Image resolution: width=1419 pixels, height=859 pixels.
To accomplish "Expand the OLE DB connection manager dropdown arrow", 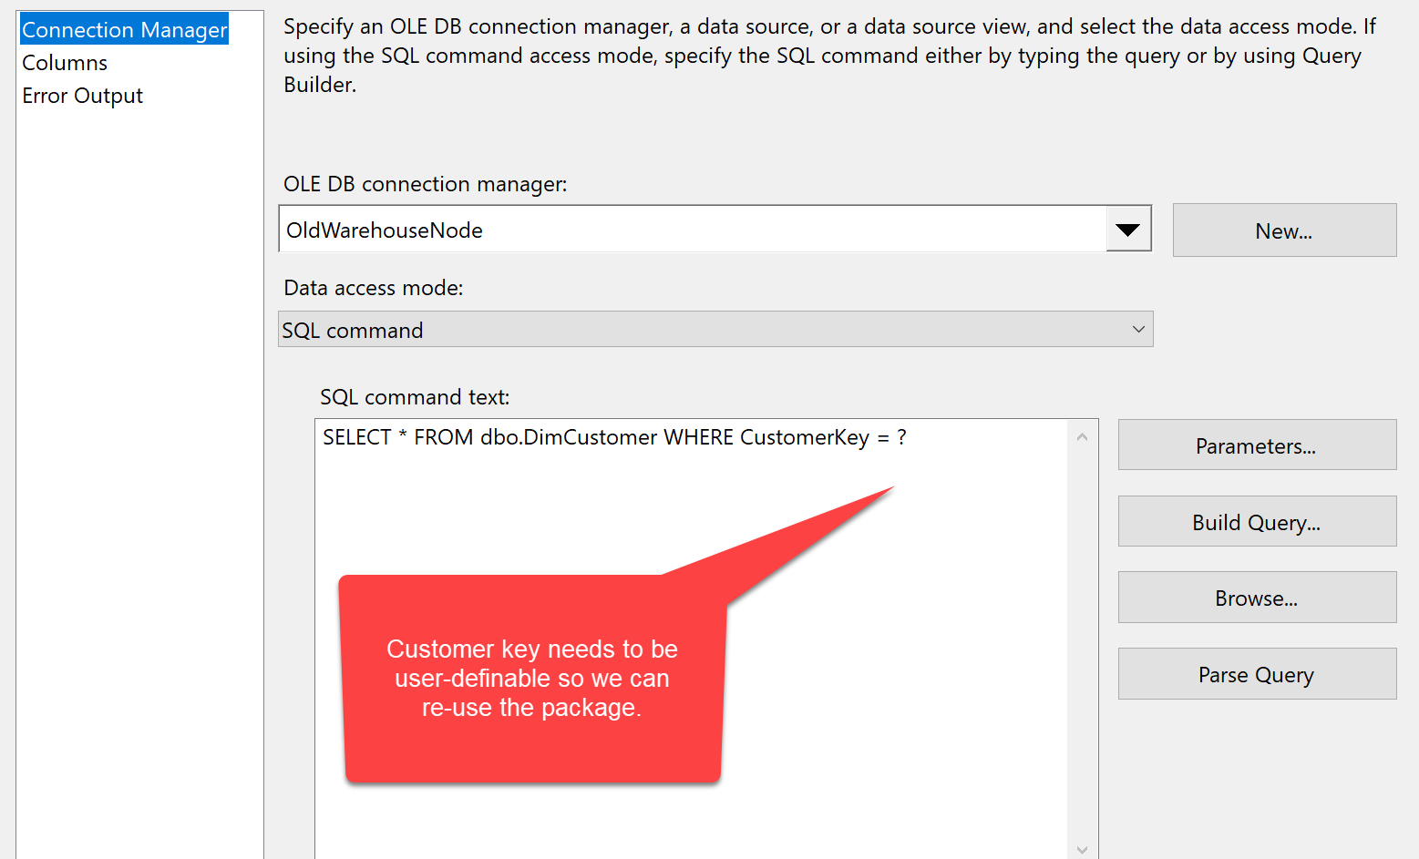I will coord(1128,230).
